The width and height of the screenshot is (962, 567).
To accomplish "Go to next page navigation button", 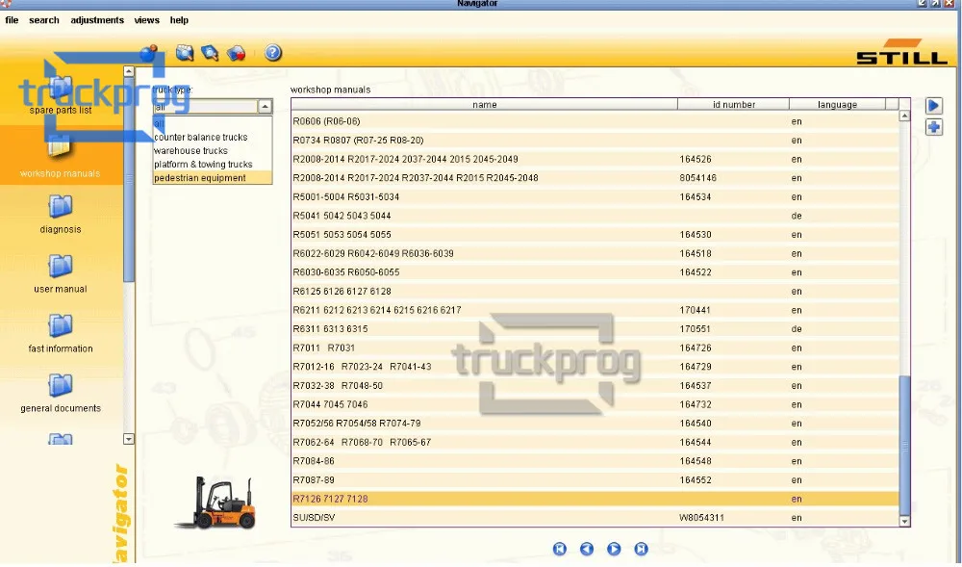I will tap(614, 549).
